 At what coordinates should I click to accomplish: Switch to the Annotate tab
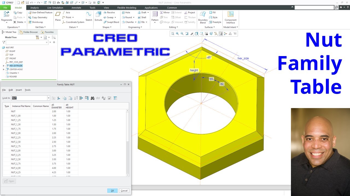(76, 8)
